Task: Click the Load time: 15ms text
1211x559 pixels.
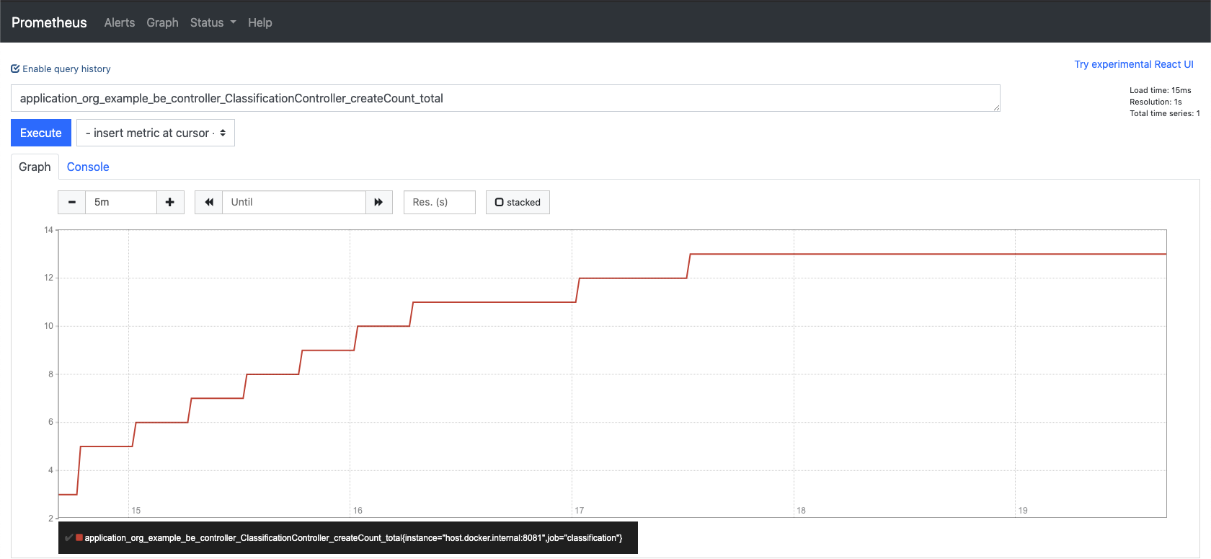Action: coord(1161,90)
